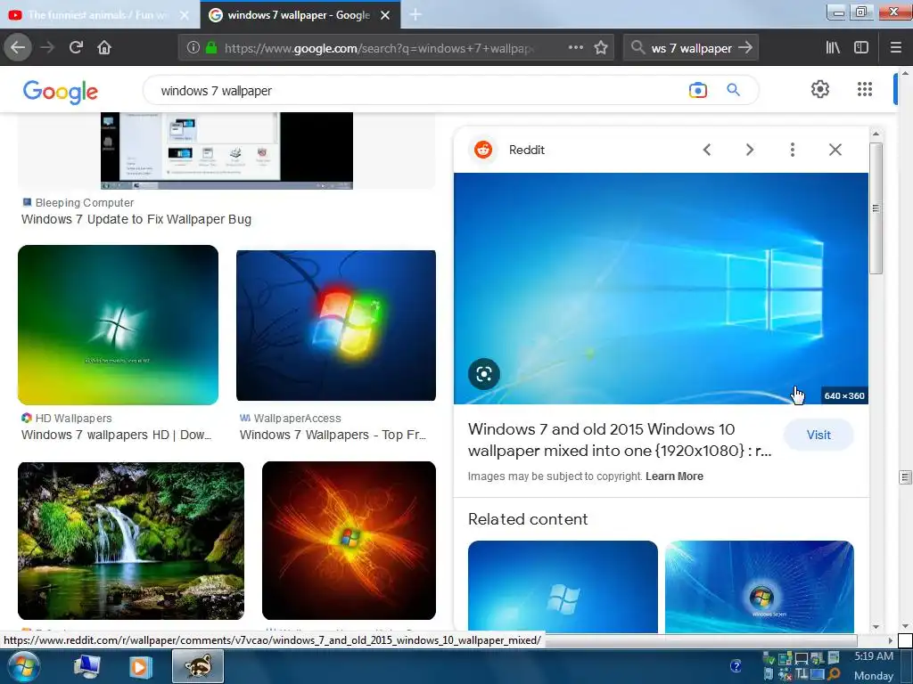
Task: Click WallpaperAccess Windows 7 Wallpapers title
Action: click(333, 435)
